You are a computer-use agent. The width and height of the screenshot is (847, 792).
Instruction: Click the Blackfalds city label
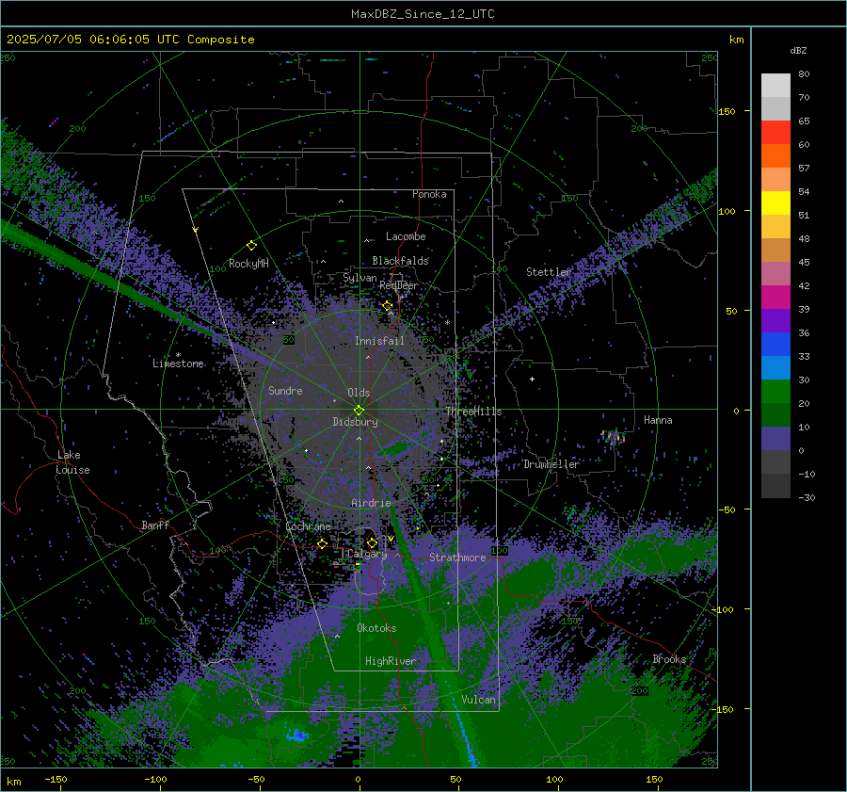400,261
